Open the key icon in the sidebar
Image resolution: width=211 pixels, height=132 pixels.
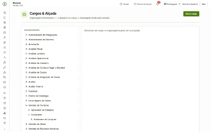pyautogui.click(x=4, y=67)
